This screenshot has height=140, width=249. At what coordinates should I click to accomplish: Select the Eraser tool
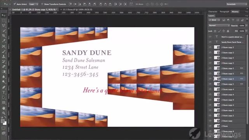(x=4, y=66)
